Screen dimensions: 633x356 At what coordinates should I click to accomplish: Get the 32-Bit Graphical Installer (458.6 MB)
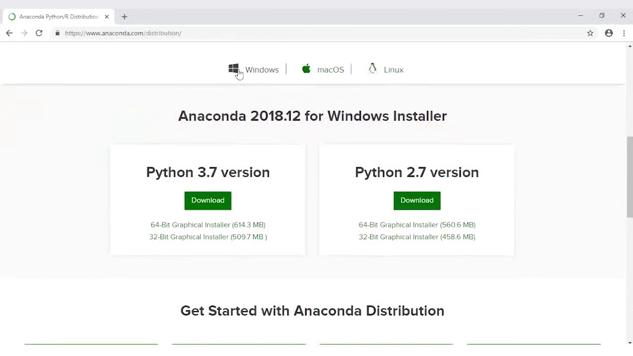click(x=417, y=237)
